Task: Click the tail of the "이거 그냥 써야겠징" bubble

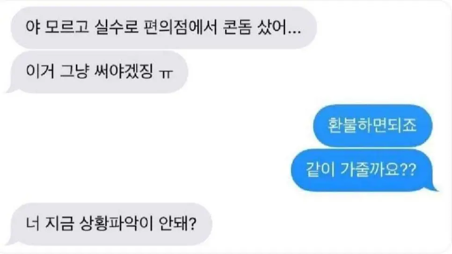Action: tap(12, 89)
